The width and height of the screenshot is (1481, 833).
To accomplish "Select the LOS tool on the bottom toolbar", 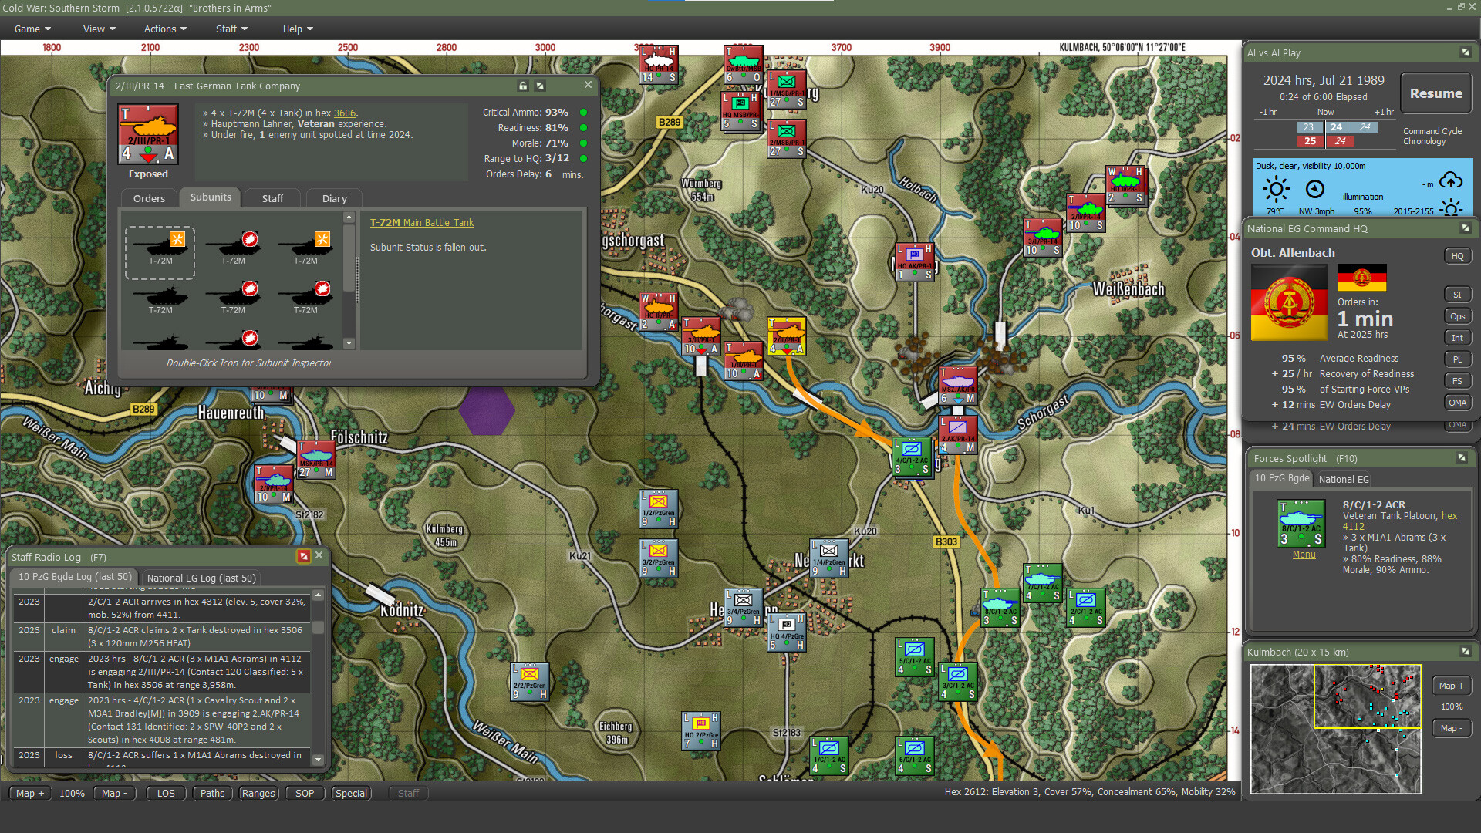I will tap(165, 793).
